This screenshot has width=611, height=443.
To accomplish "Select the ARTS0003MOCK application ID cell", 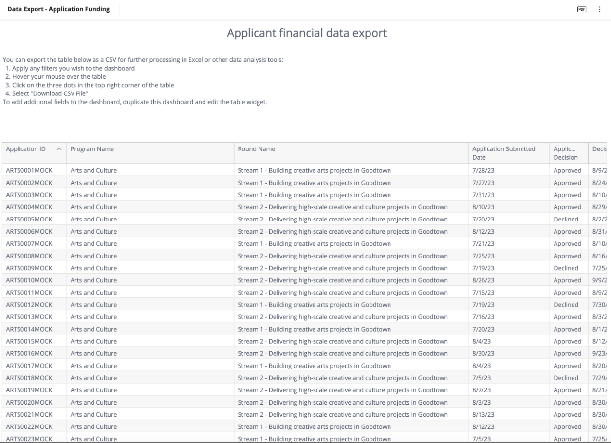I will pyautogui.click(x=34, y=195).
